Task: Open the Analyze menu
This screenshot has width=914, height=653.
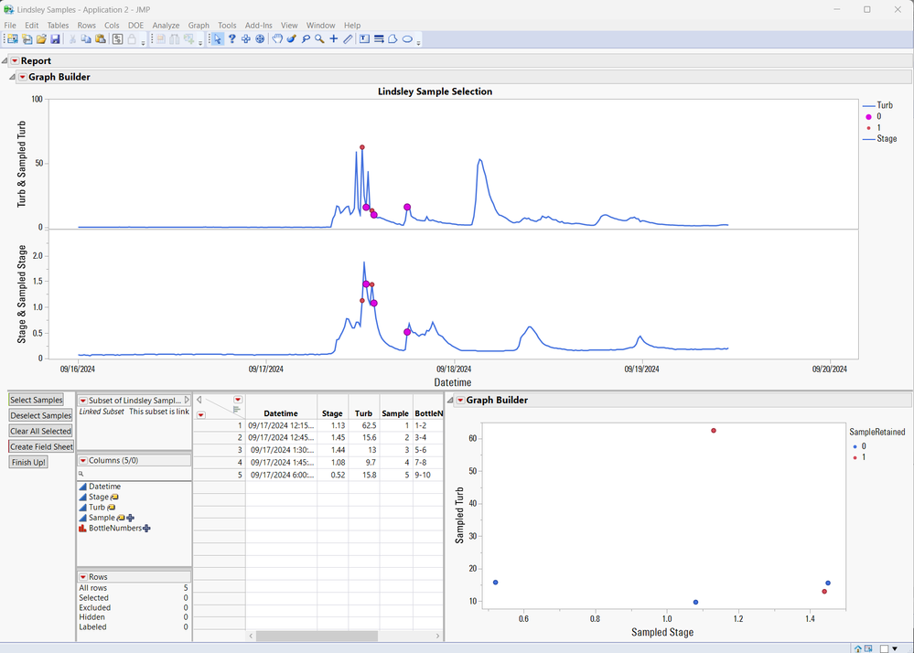Action: (166, 26)
